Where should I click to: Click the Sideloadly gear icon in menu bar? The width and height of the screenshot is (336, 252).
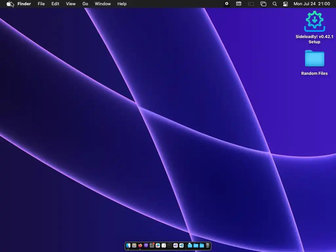[227, 4]
